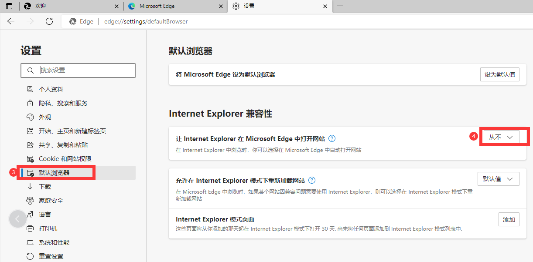533x262 pixels.
Task: Open the 默认值 dropdown
Action: click(x=498, y=179)
